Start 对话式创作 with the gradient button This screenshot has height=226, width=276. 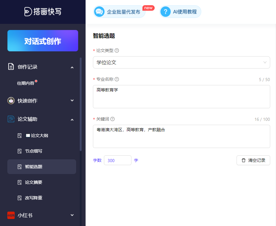tap(42, 41)
